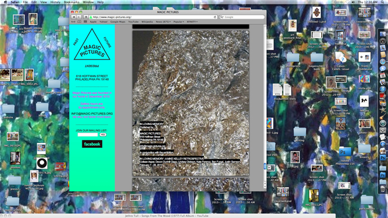The width and height of the screenshot is (388, 218).
Task: Open the History menu in menu bar
Action: pyautogui.click(x=55, y=2)
